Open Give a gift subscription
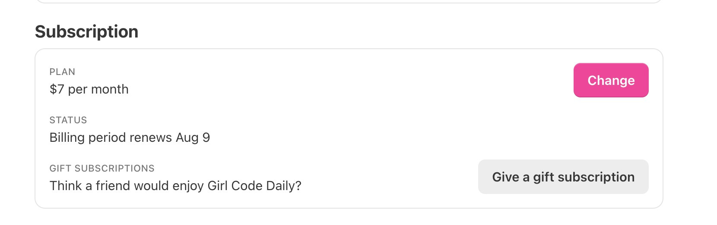Viewport: 717px width, 225px height. [563, 177]
